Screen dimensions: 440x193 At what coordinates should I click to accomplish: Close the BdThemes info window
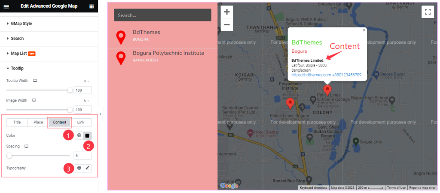pyautogui.click(x=364, y=30)
